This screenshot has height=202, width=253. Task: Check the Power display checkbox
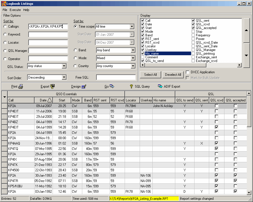(193, 39)
